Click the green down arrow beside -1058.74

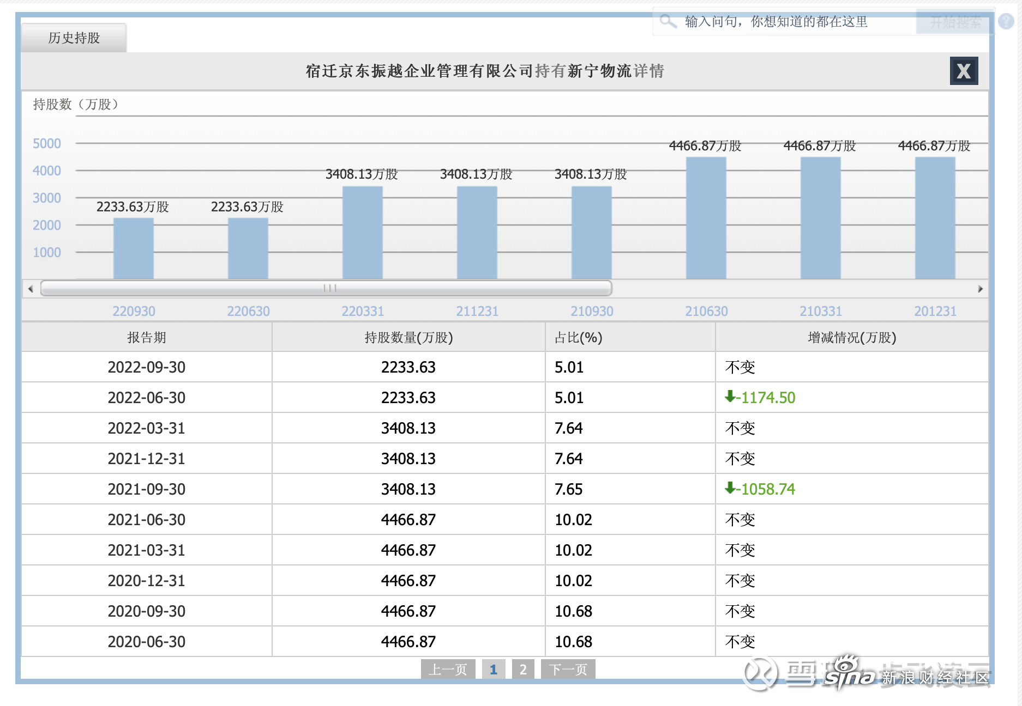730,488
